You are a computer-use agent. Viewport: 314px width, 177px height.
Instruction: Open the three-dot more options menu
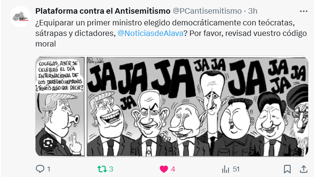[303, 11]
